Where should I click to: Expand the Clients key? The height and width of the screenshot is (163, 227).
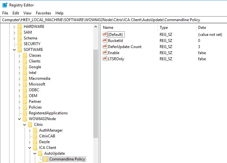(20, 61)
